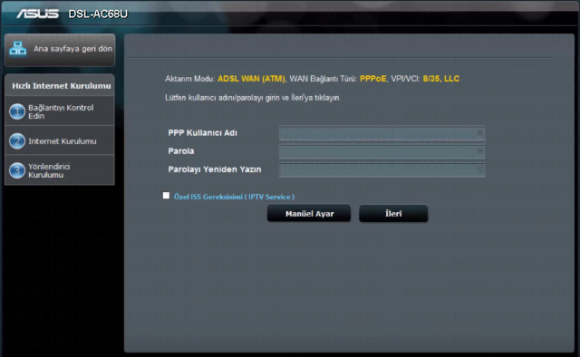Click the step 1 circle icon
This screenshot has width=580, height=357.
pos(17,111)
